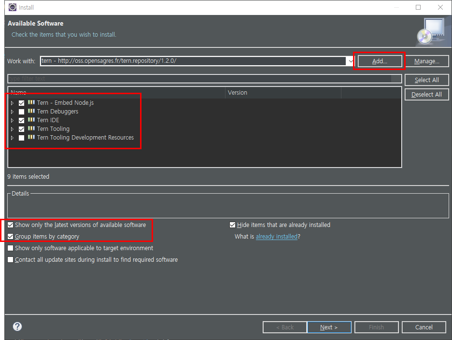Click the Tern Tooling category icon
The image size is (452, 340).
pyautogui.click(x=31, y=128)
